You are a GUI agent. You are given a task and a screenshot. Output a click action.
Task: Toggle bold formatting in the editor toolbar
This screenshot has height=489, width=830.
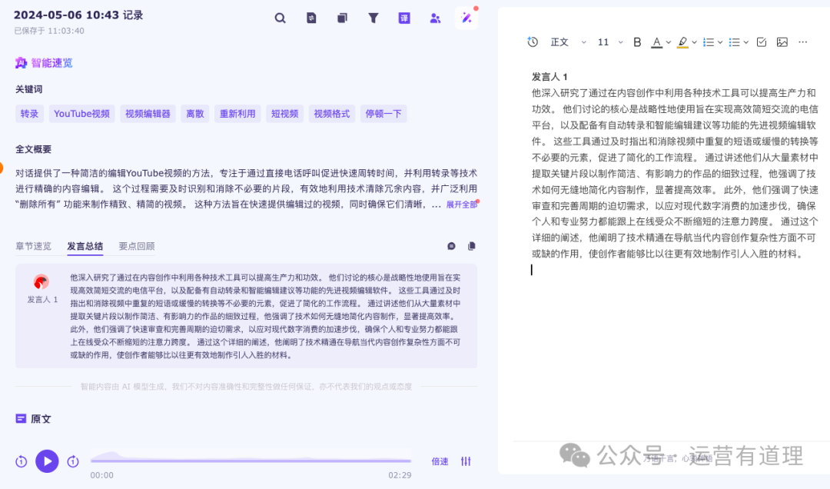(x=636, y=42)
